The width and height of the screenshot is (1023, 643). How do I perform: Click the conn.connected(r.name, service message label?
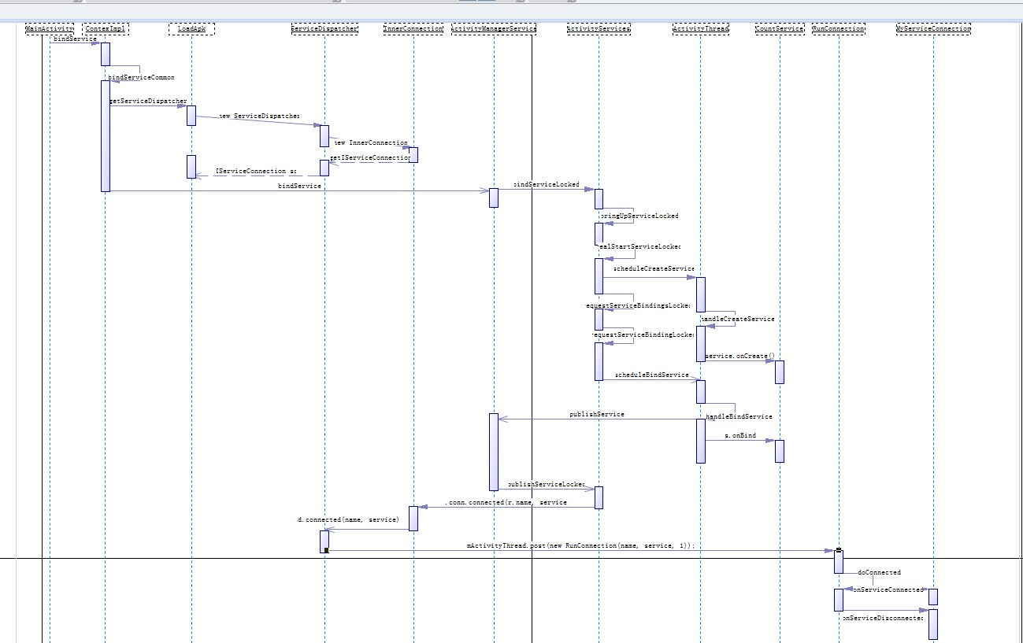coord(506,502)
